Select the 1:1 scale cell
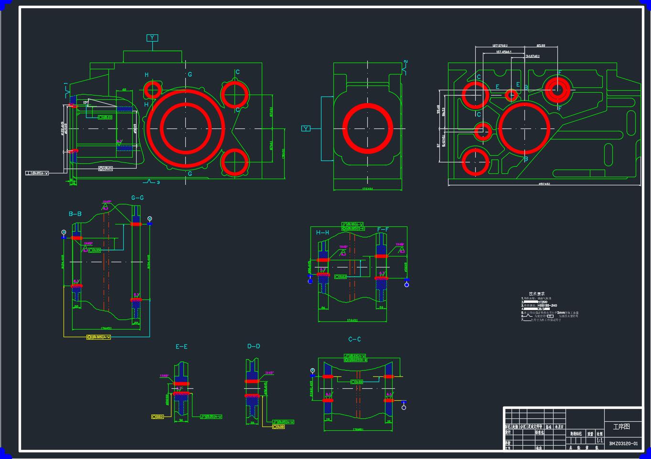Viewport: 651px width, 459px height. pos(599,441)
